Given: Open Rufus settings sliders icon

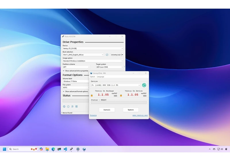Looking at the screenshot, I should (72, 106).
